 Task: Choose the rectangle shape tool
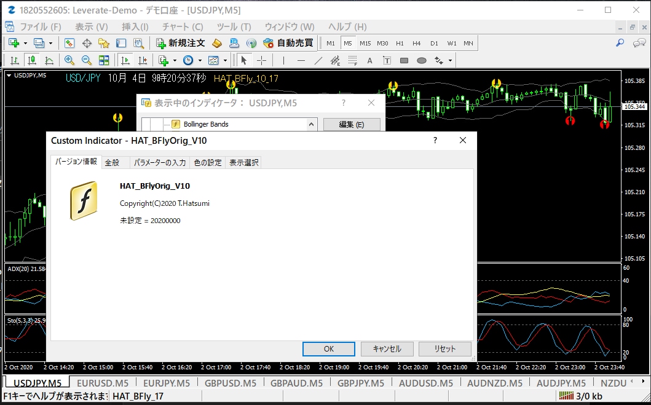point(404,61)
